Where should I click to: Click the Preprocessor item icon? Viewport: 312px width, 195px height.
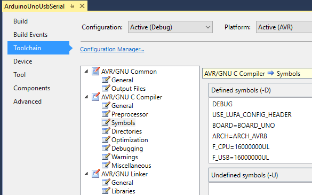[106, 114]
